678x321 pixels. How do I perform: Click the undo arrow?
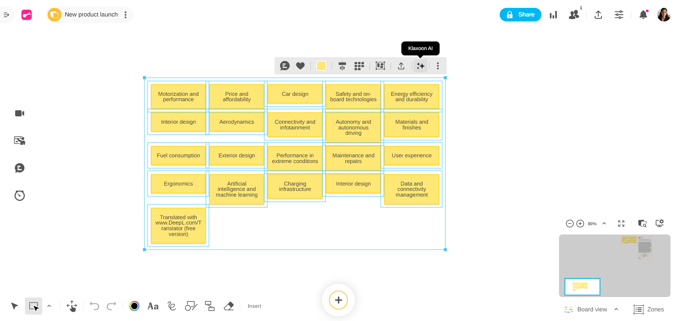[x=94, y=306]
